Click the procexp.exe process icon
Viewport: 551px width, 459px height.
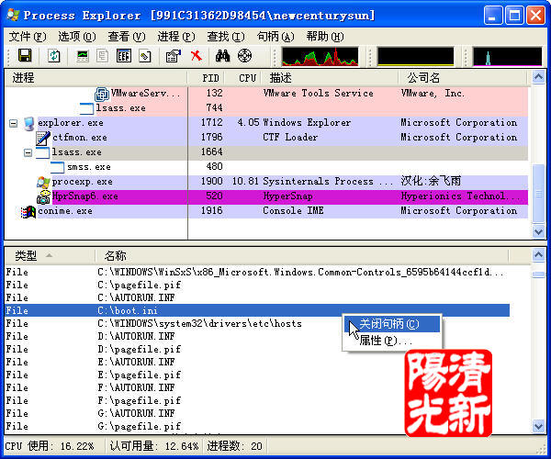click(43, 182)
